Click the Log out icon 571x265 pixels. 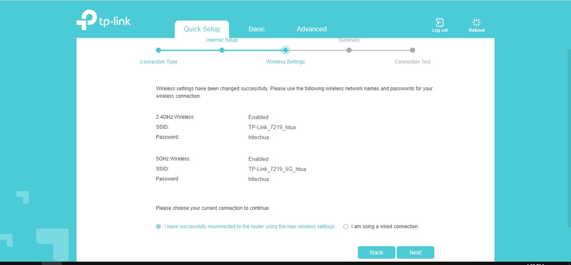[x=439, y=23]
